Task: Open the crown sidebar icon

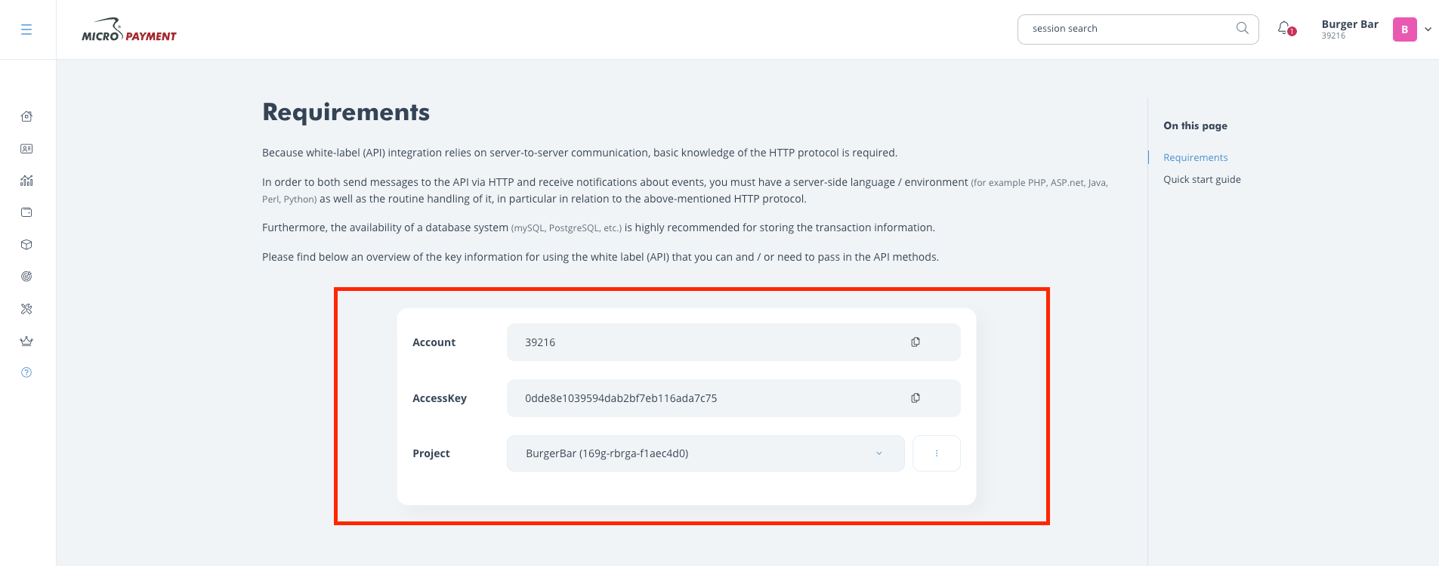Action: point(26,341)
